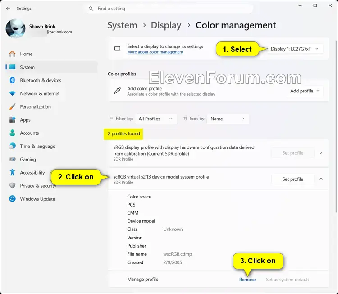Viewport: 338px width, 294px height.
Task: Click the wscRGB.cdmp file name value
Action: tap(178, 254)
